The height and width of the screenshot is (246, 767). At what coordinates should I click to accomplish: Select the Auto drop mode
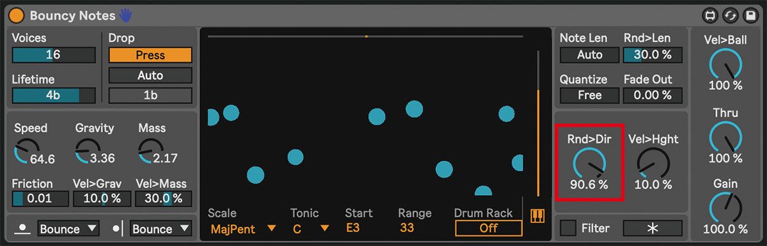[x=150, y=75]
